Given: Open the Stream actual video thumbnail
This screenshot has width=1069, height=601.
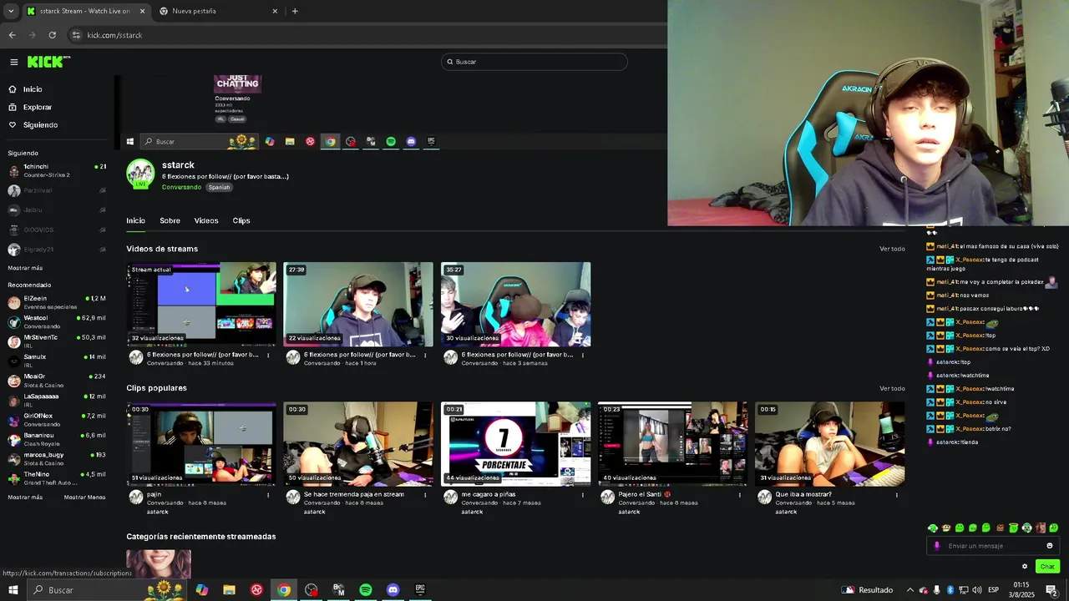Looking at the screenshot, I should tap(201, 304).
